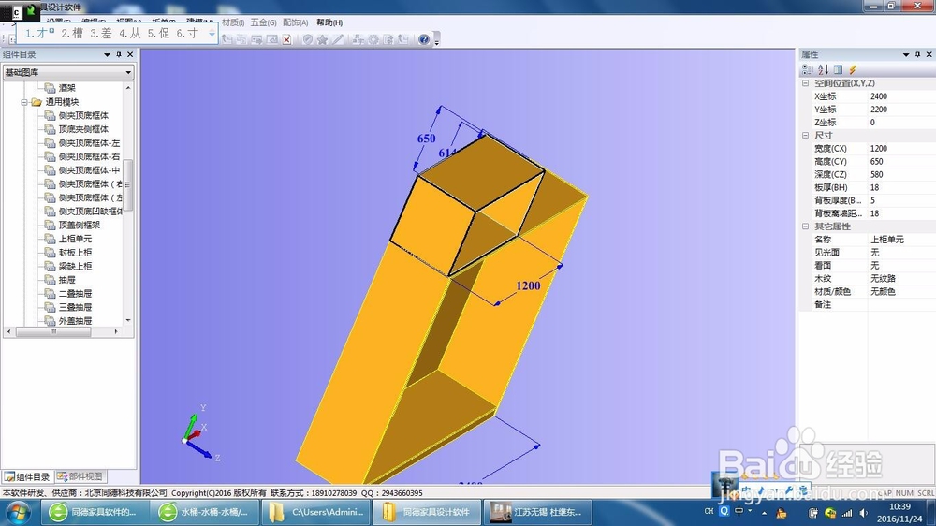Collapse the 其它属性 property group
Screen dimensions: 936x526
pos(805,226)
